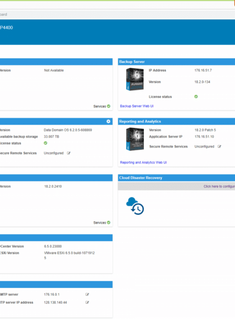Click Services status icon in Not Available panel
This screenshot has width=235, height=319.
109,106
